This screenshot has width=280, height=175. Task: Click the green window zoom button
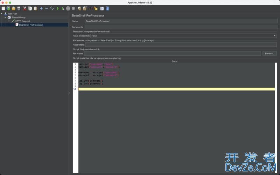[10, 2]
